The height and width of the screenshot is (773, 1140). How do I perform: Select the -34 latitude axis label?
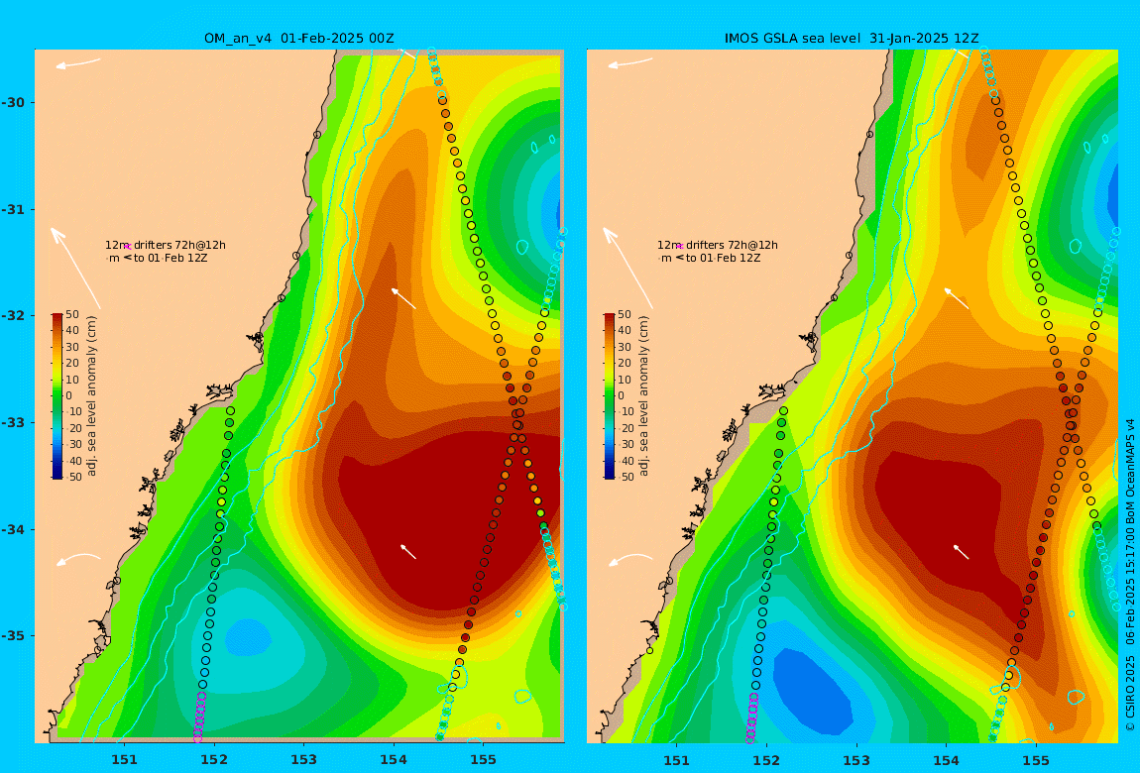(13, 529)
